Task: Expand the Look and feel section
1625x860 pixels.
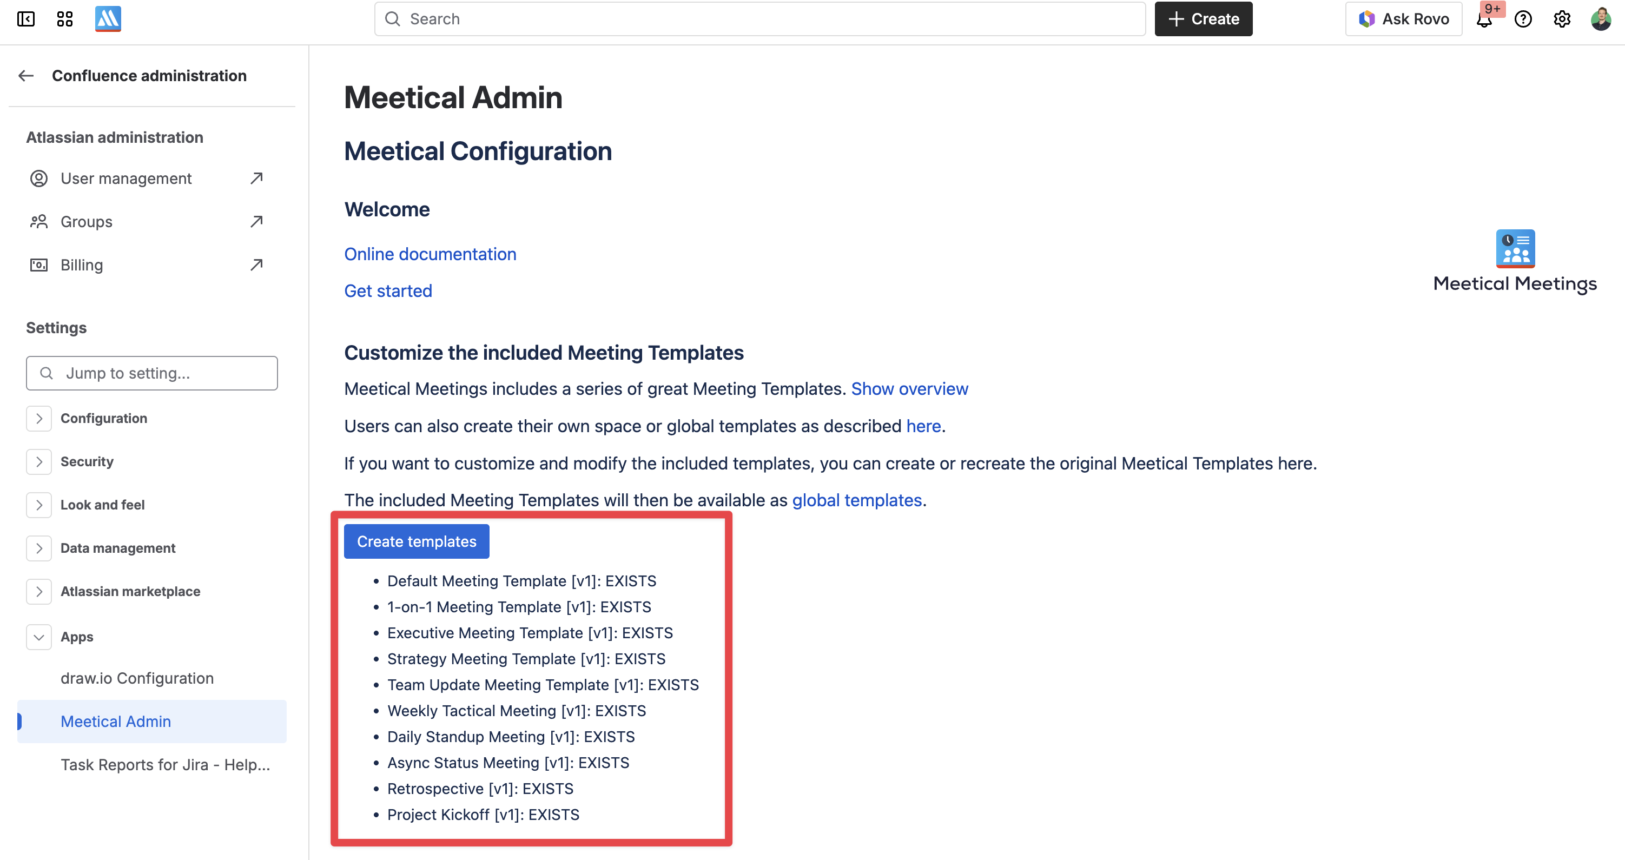Action: pos(38,505)
